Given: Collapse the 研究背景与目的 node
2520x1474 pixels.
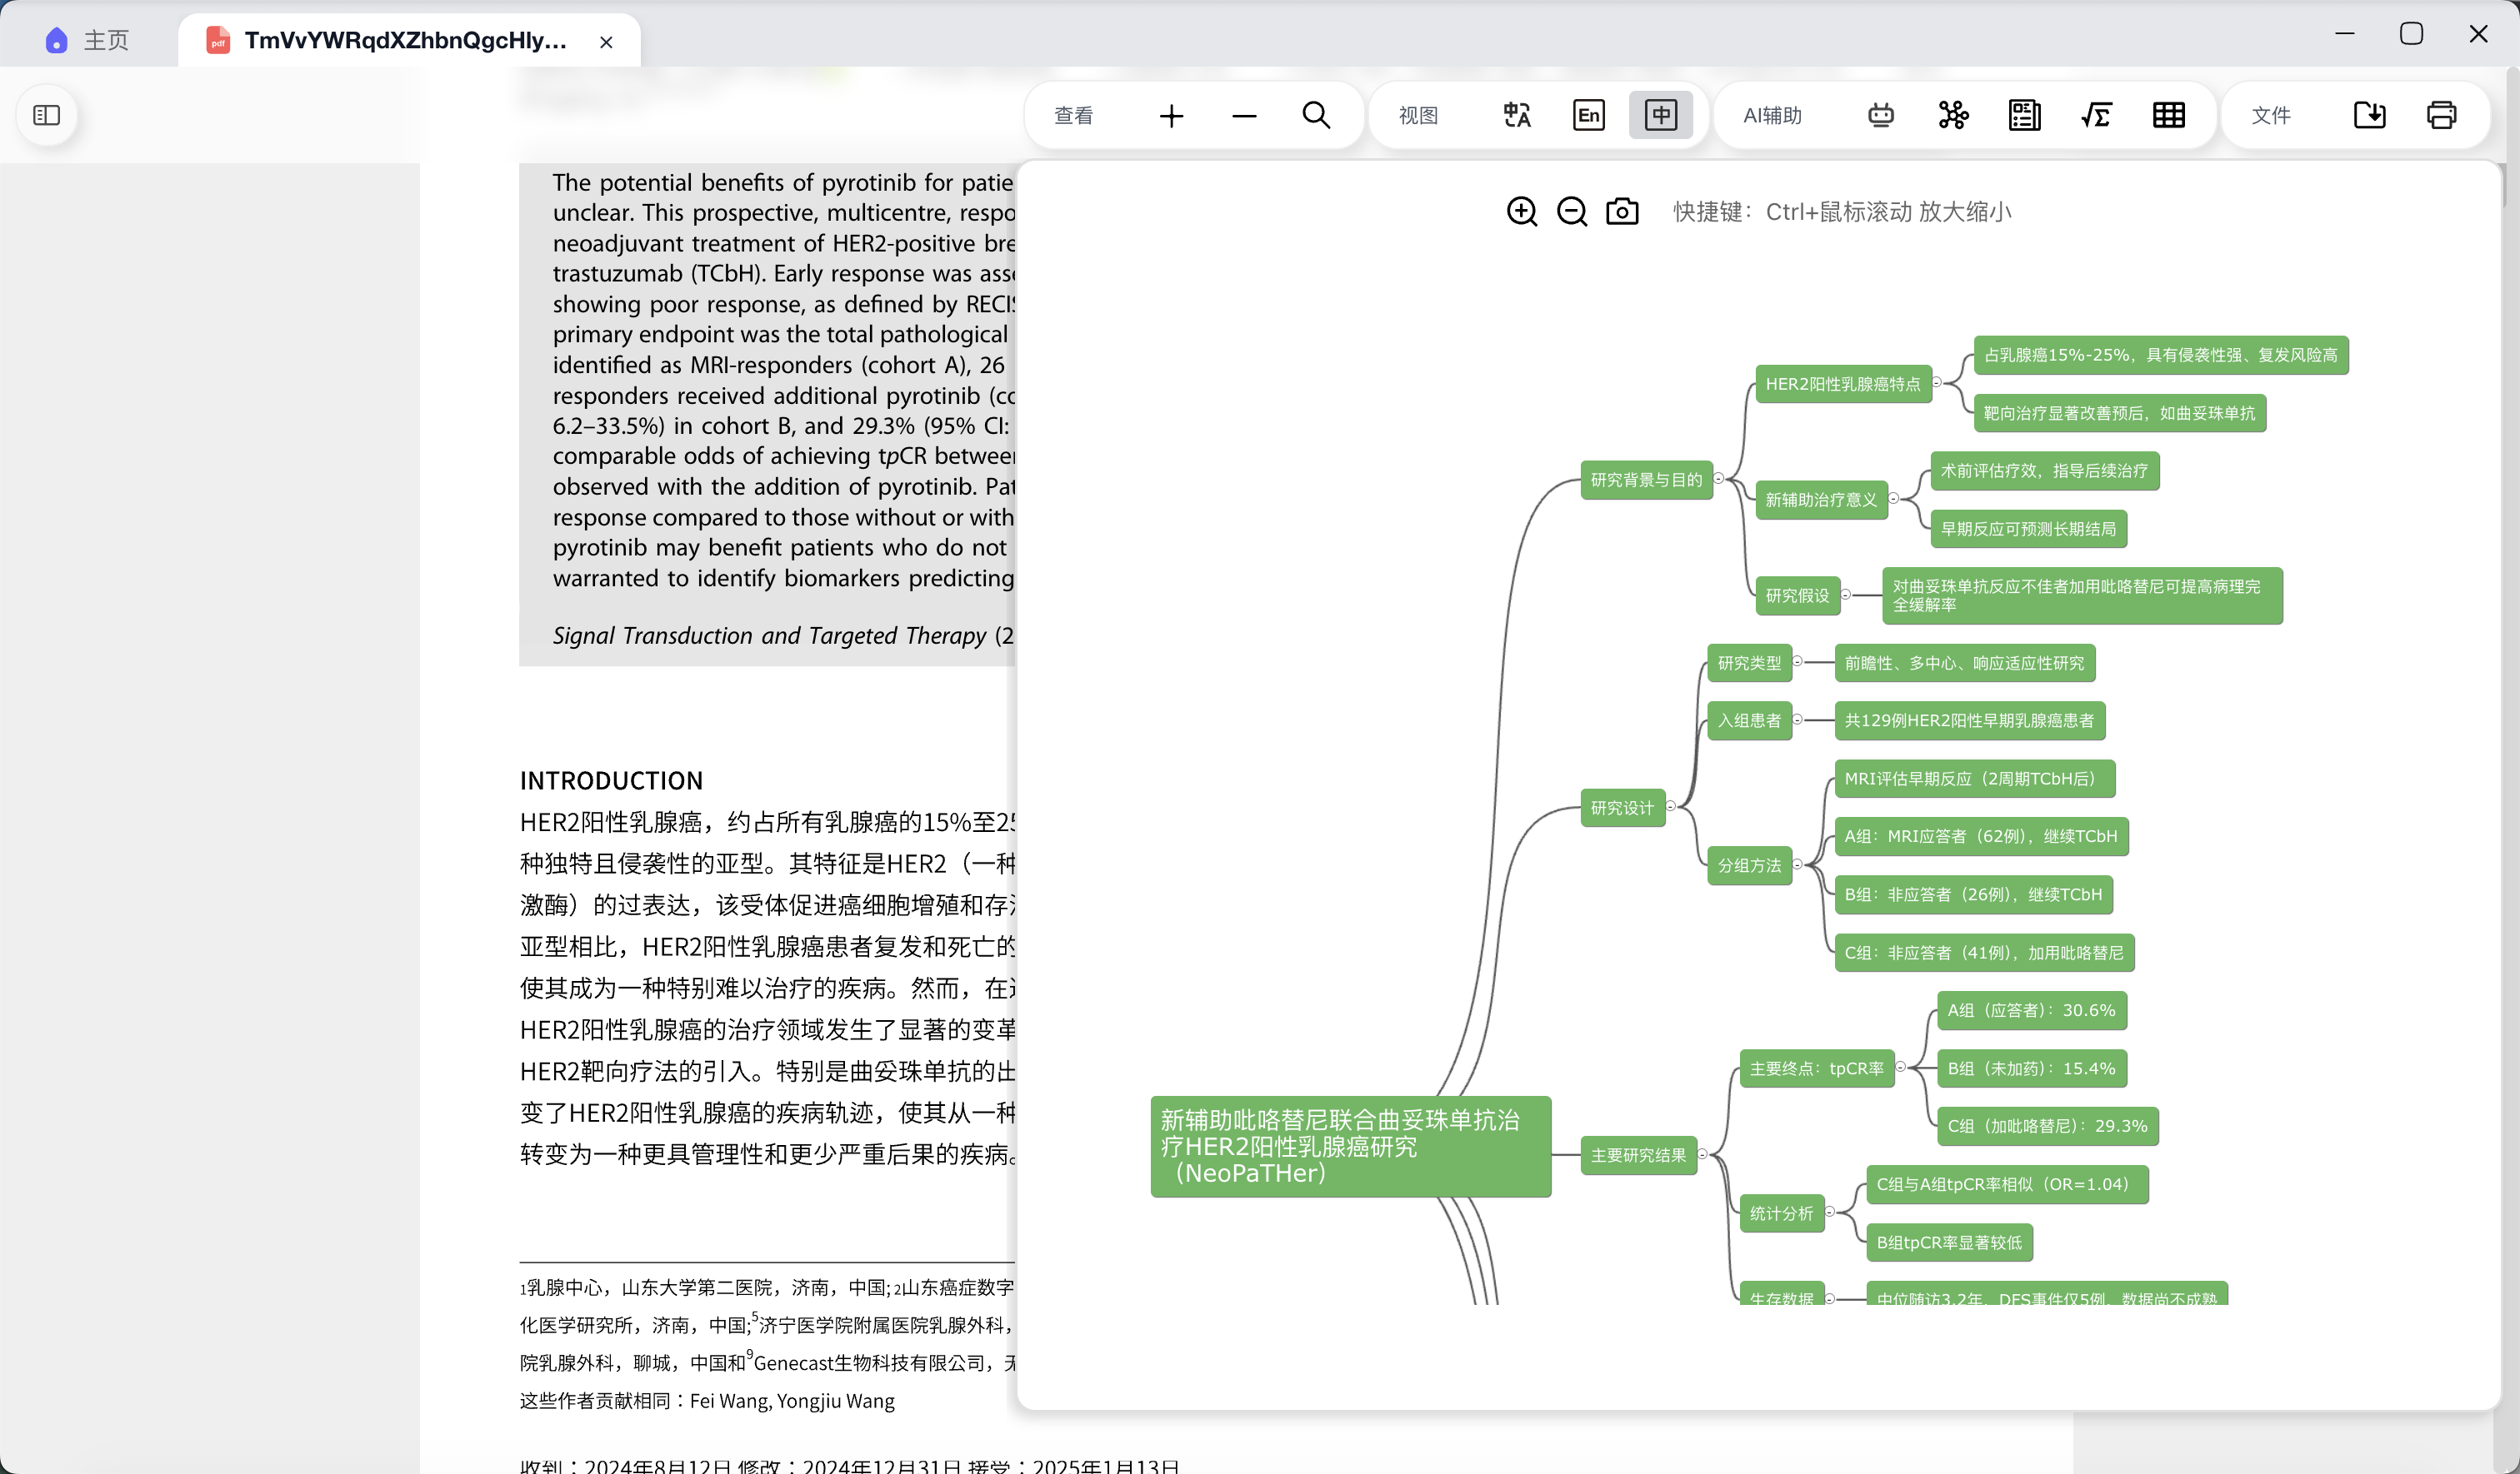Looking at the screenshot, I should click(1719, 479).
